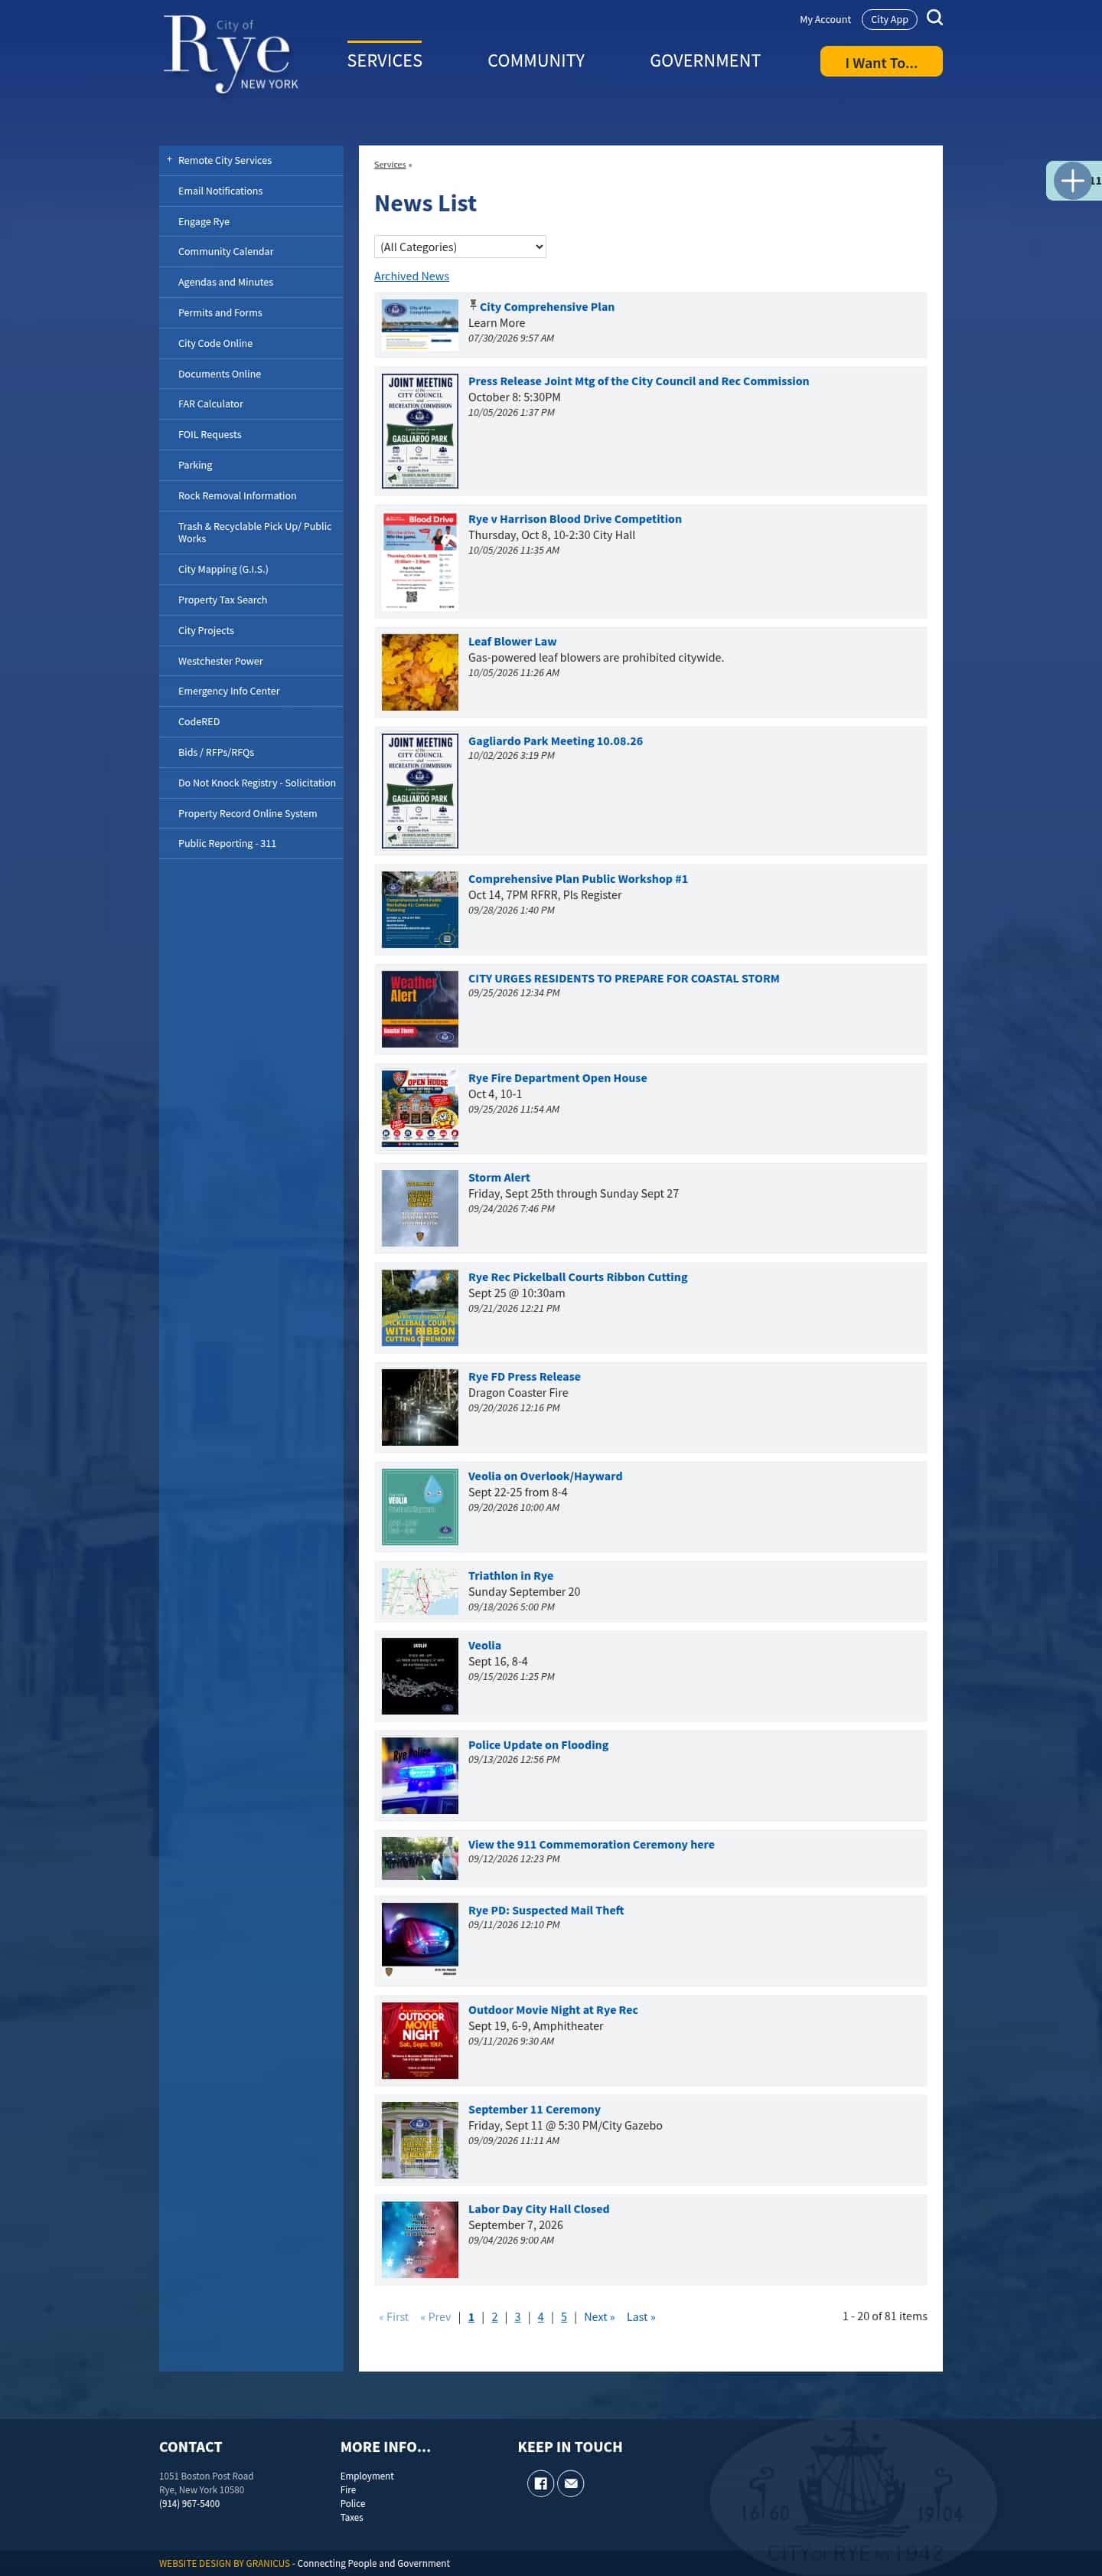Image resolution: width=1102 pixels, height=2576 pixels.
Task: Click the Blood Drive flyer thumbnail
Action: coord(419,561)
